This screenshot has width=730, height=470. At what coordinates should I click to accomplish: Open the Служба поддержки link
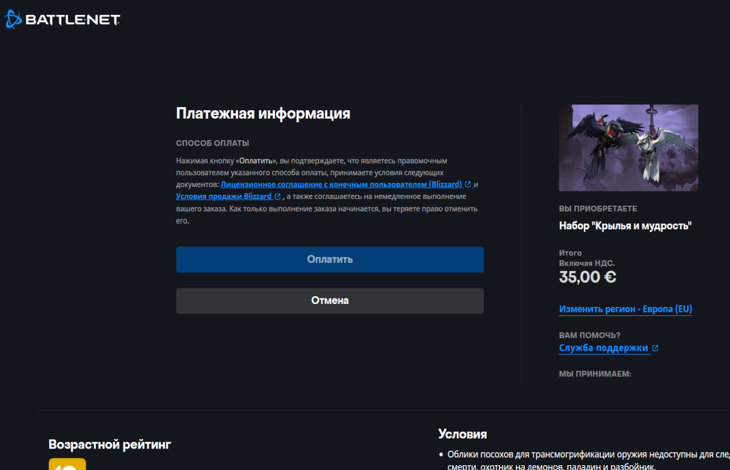click(x=604, y=348)
